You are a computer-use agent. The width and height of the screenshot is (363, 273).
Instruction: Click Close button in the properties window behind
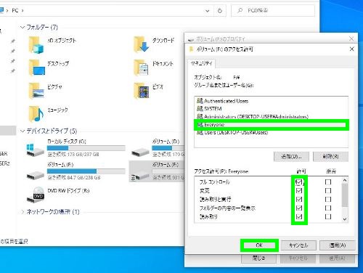[259, 258]
